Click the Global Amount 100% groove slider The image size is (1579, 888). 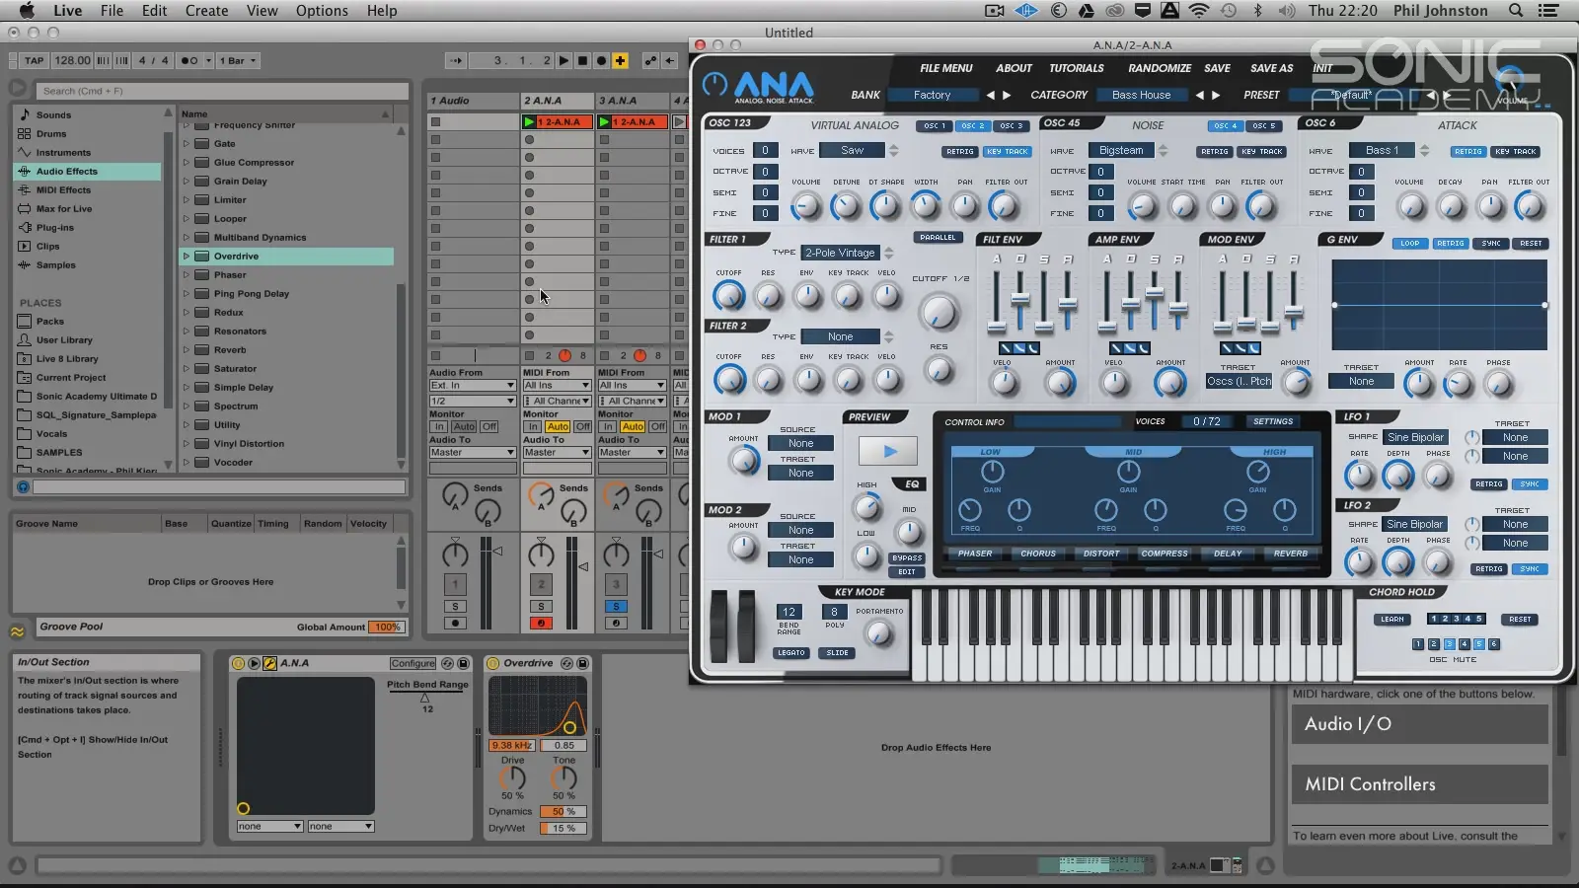click(x=386, y=627)
